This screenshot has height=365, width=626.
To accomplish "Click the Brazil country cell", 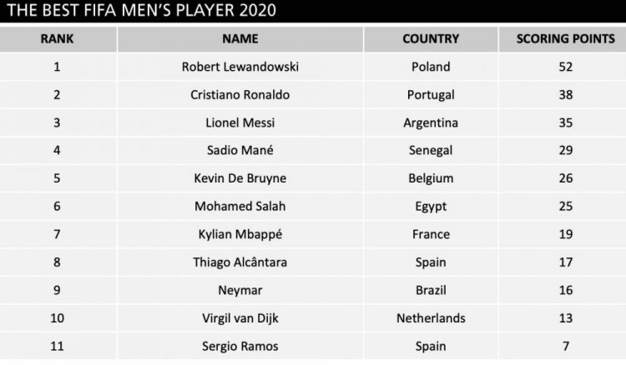I will coord(431,290).
